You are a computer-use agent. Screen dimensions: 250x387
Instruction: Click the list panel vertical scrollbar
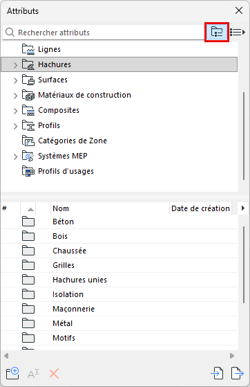[x=244, y=265]
